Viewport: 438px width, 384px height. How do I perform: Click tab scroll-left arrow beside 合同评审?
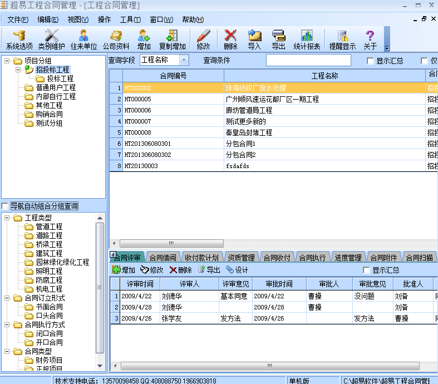[112, 254]
